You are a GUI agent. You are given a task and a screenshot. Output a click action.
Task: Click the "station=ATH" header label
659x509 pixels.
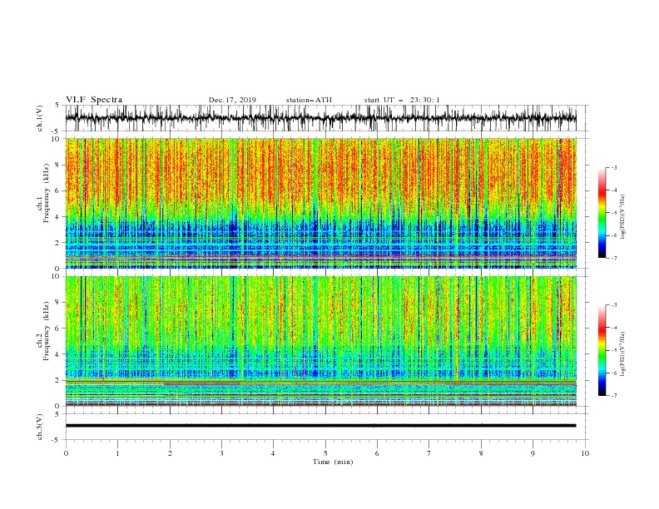[309, 100]
